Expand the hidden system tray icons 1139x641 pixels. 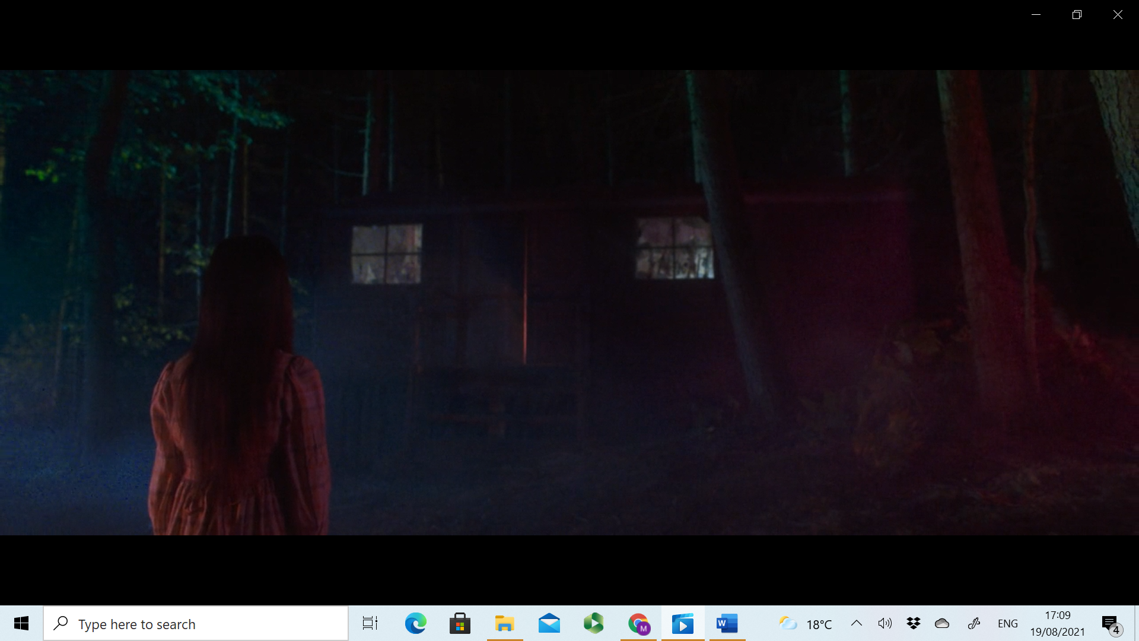point(856,623)
